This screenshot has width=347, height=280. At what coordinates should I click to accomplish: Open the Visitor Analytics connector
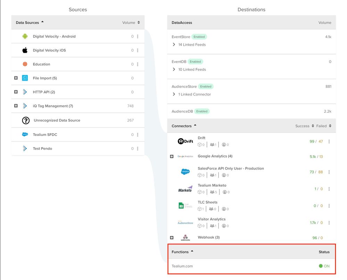(x=212, y=219)
